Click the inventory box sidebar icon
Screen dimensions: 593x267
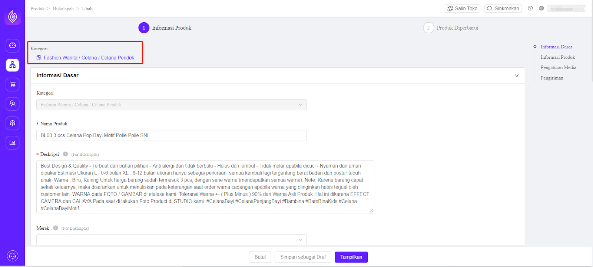13,123
